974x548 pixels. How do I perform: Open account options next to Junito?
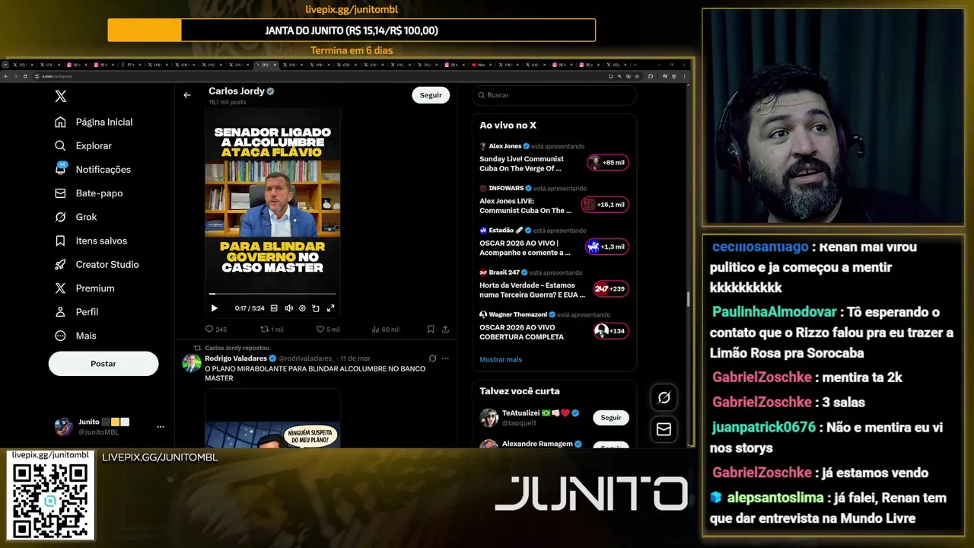point(160,427)
